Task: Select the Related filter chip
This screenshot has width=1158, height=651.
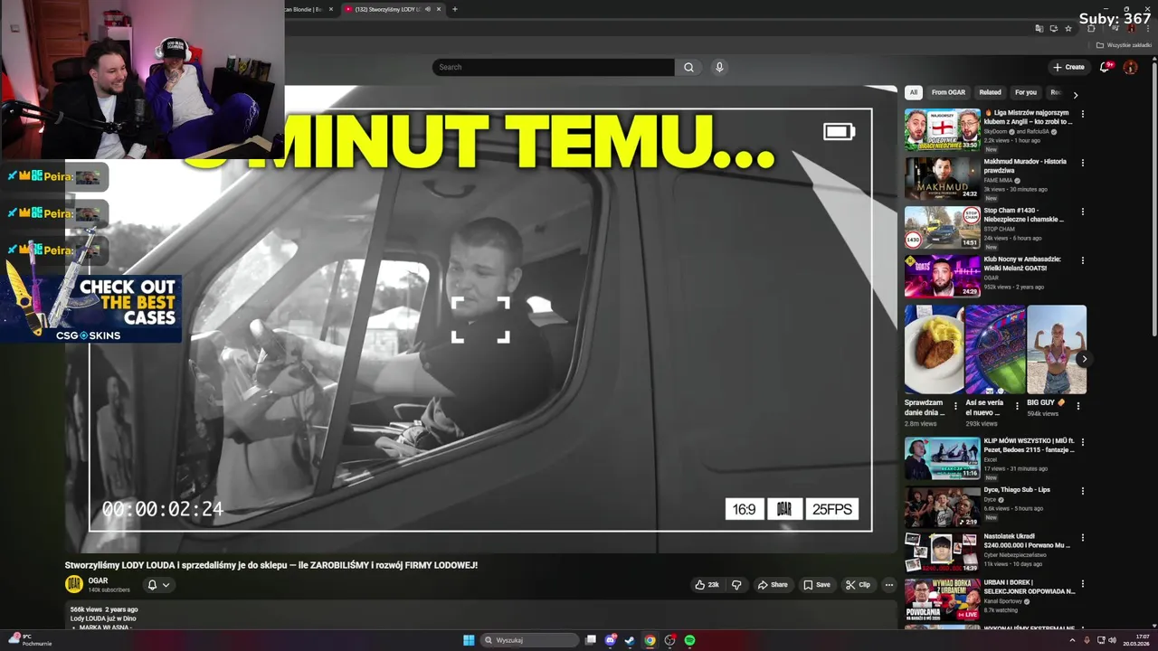Action: [x=990, y=92]
